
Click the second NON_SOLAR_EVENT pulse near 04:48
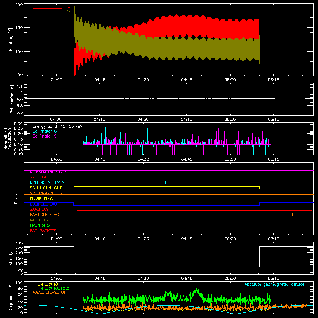coord(197,182)
